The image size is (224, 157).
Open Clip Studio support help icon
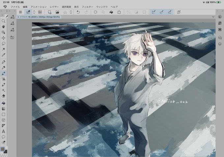179,12
